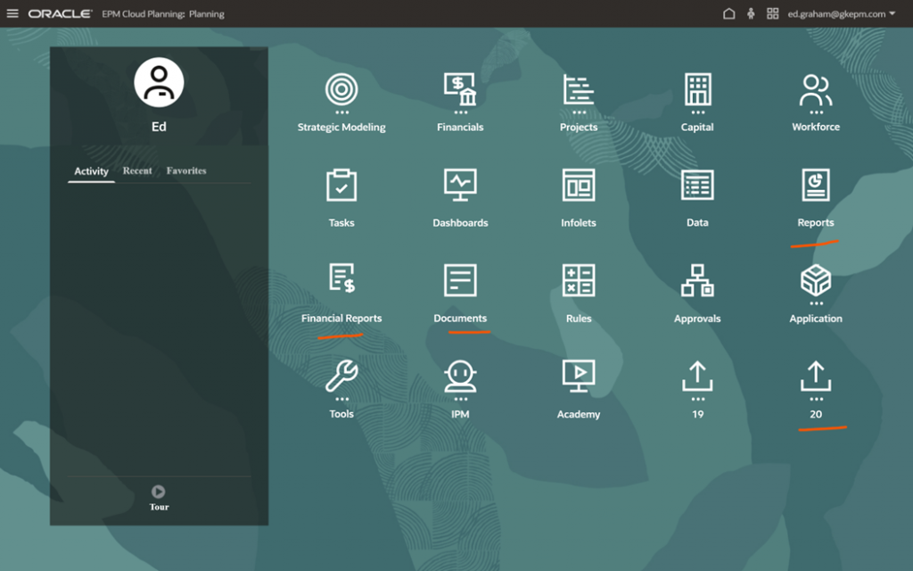913x571 pixels.
Task: Open the Infolets icon
Action: click(x=579, y=185)
